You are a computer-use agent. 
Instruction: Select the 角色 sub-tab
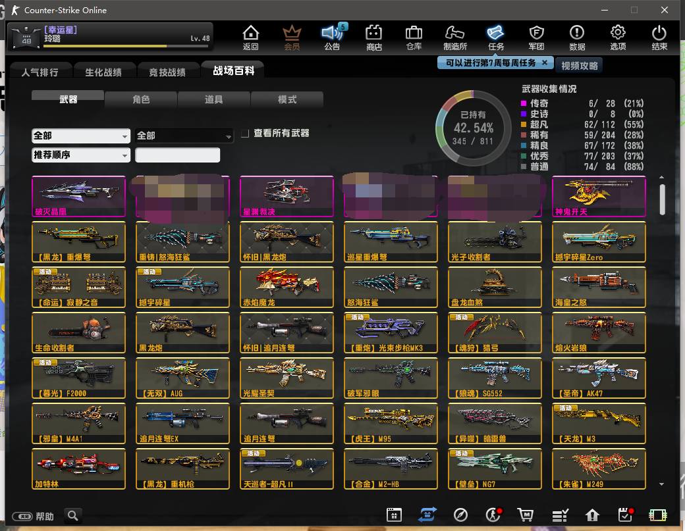point(141,99)
